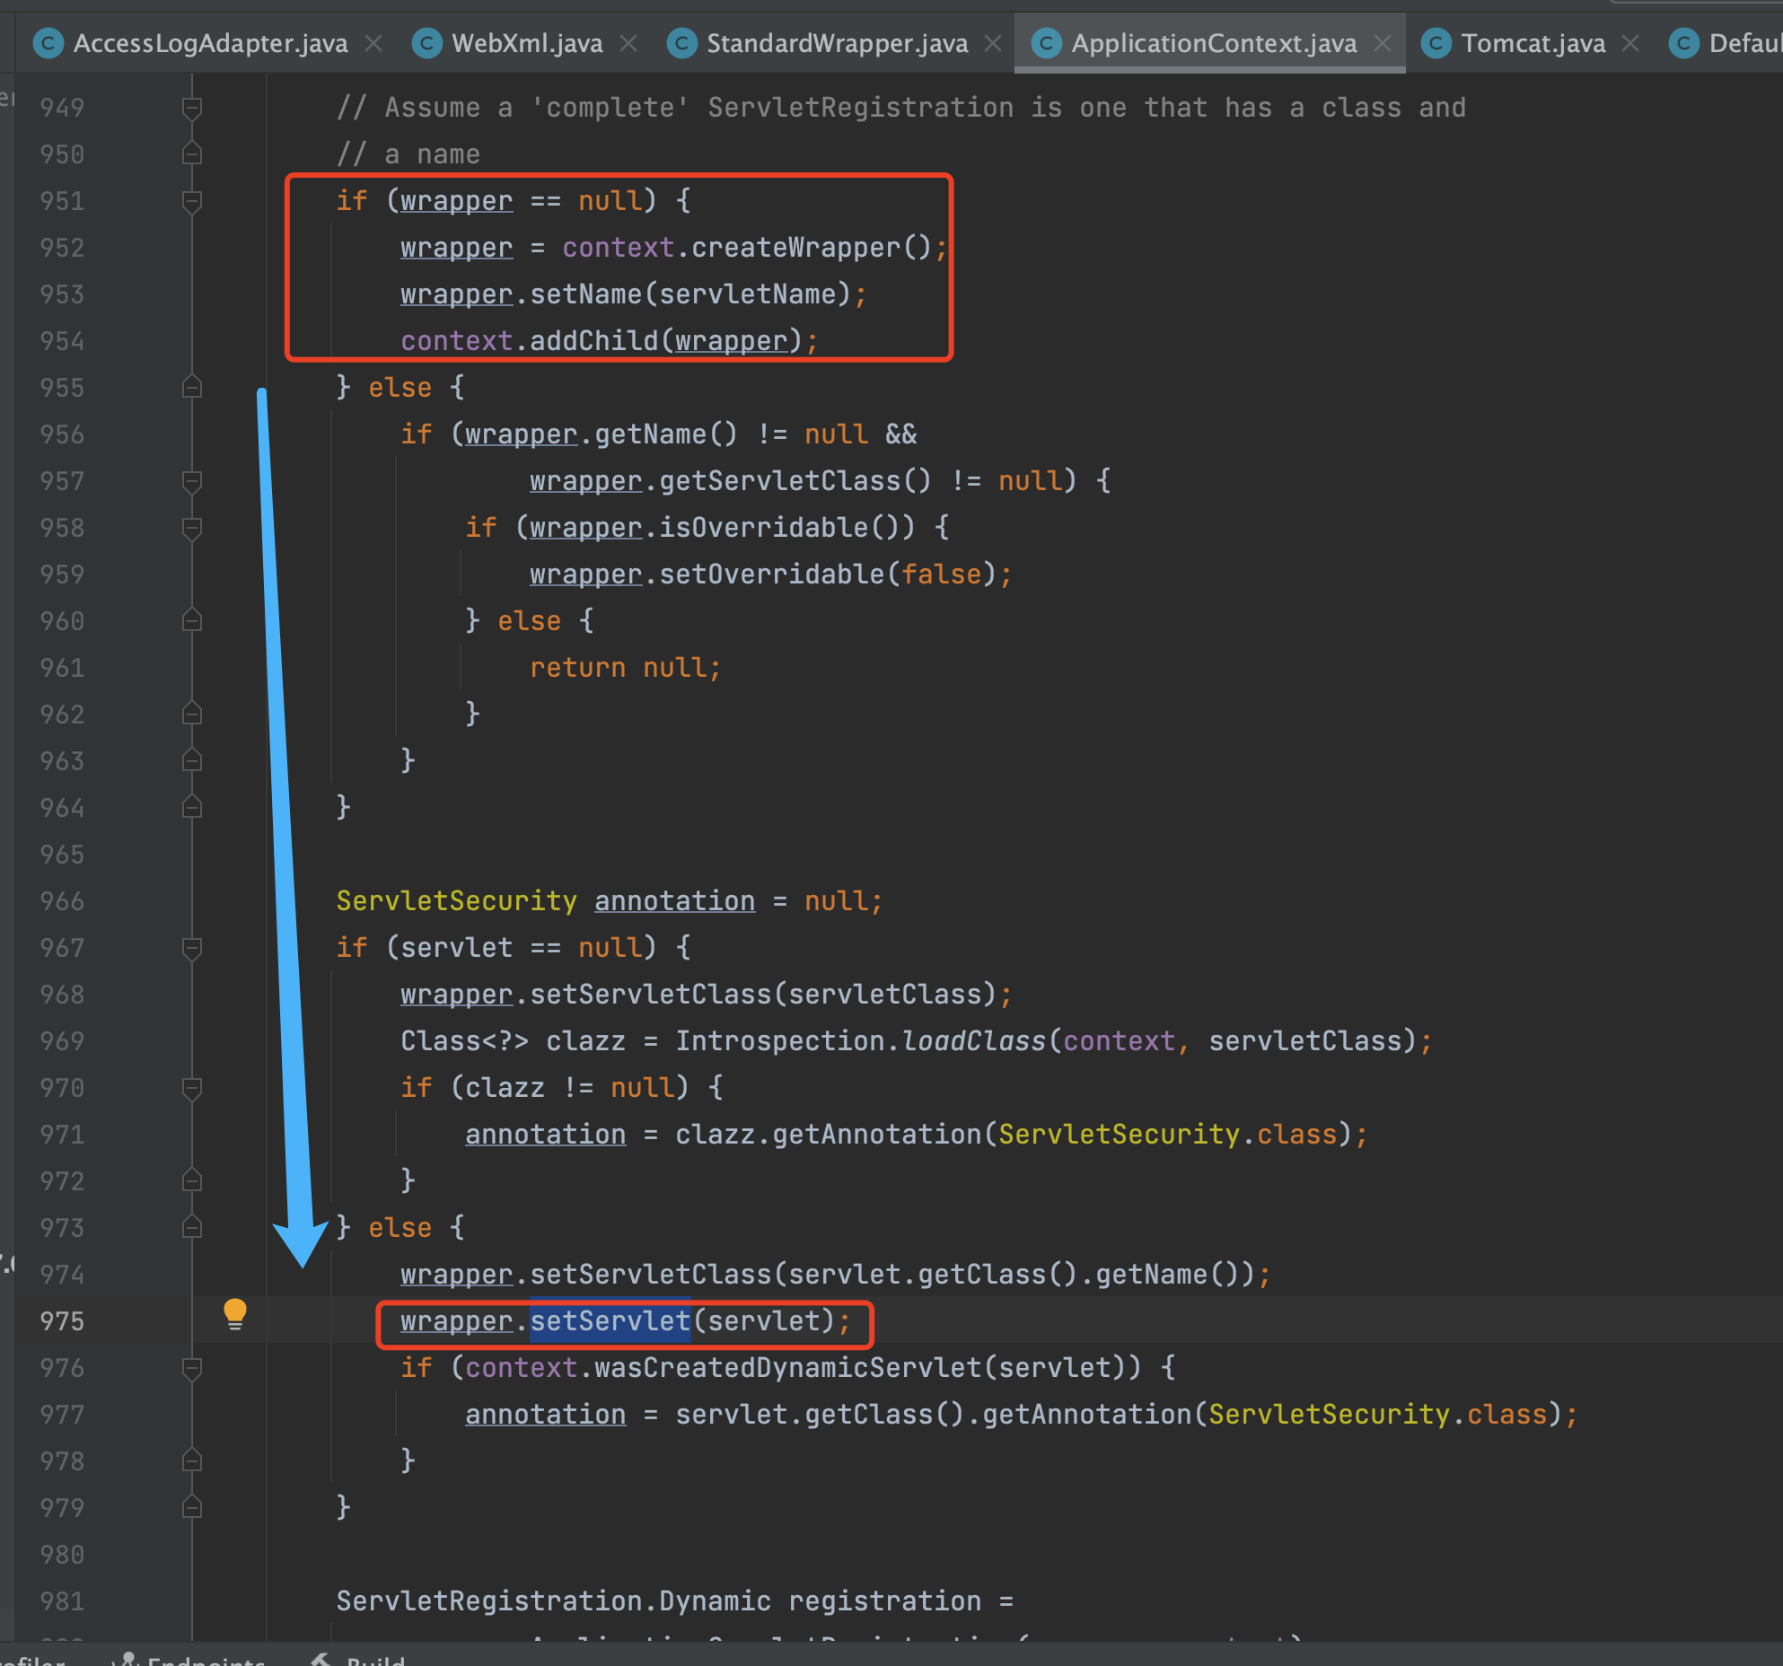
Task: Fold the wasCreatedDynamicServlet if block at line 976
Action: pos(191,1368)
